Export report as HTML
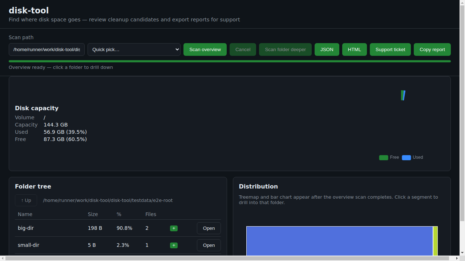This screenshot has height=261, width=465. click(x=355, y=50)
